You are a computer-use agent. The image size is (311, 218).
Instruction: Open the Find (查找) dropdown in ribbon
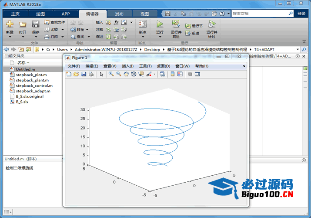(89, 37)
